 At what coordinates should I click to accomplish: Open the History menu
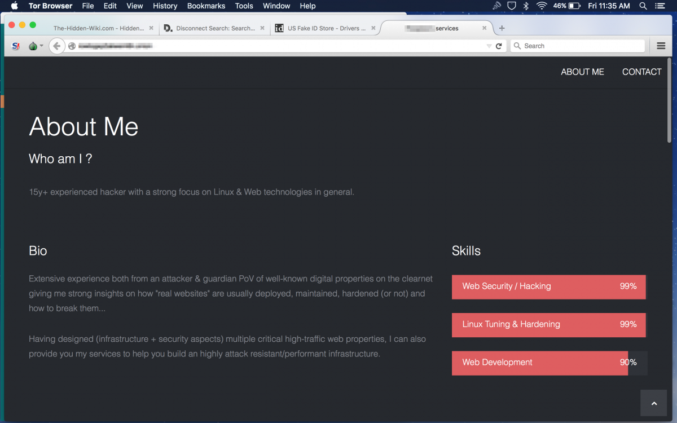(x=165, y=6)
